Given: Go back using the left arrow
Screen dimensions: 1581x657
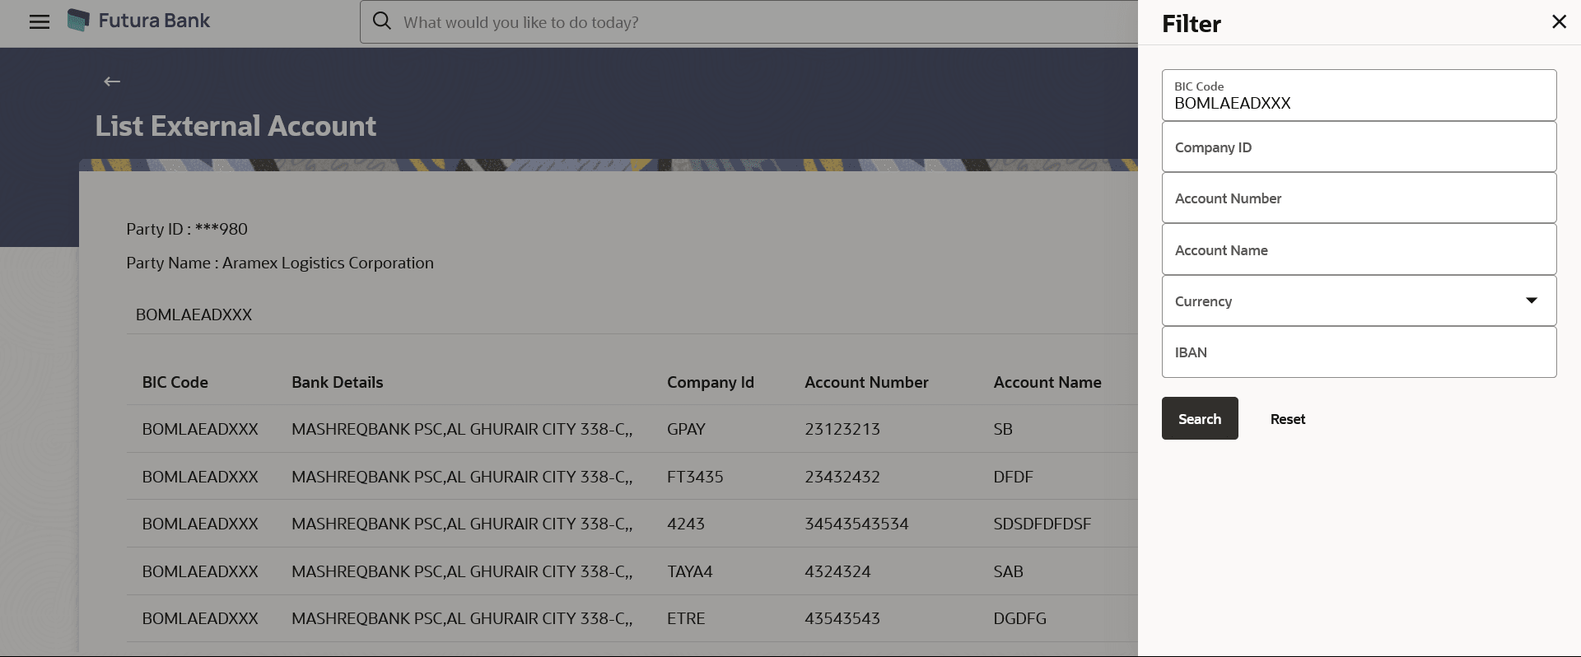Looking at the screenshot, I should (112, 82).
